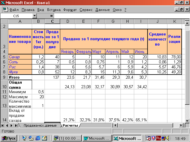
Task: Click horizontal scrollbar left arrow
Action: click(115, 125)
